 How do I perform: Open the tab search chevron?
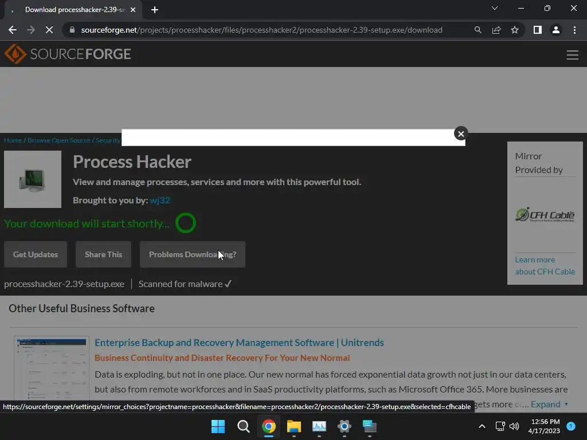tap(495, 8)
